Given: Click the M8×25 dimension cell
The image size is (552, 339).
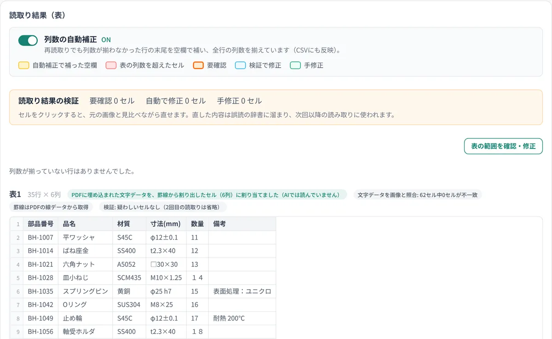Looking at the screenshot, I should 166,305.
